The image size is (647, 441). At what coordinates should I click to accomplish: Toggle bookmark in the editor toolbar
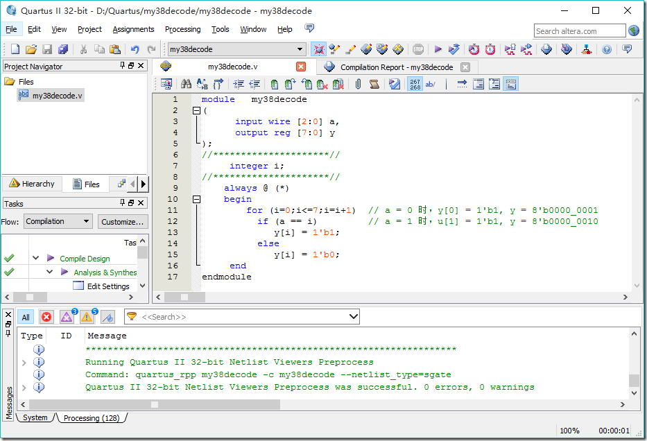coord(275,84)
